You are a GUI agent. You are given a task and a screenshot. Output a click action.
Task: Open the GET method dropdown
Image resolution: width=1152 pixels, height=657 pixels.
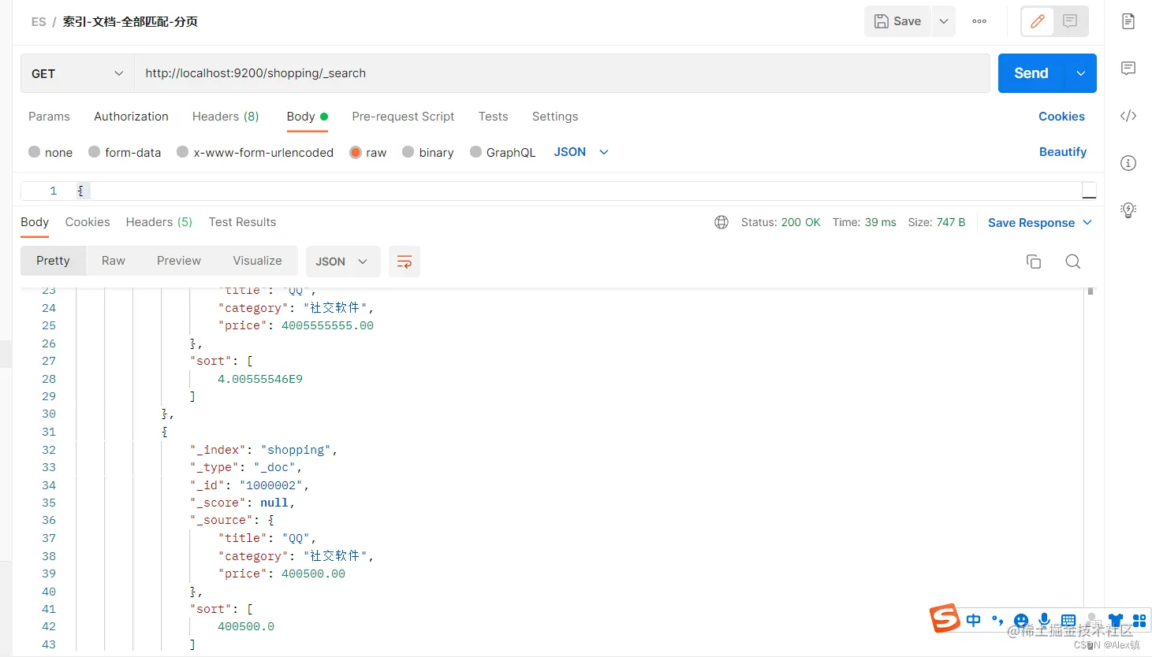(77, 73)
